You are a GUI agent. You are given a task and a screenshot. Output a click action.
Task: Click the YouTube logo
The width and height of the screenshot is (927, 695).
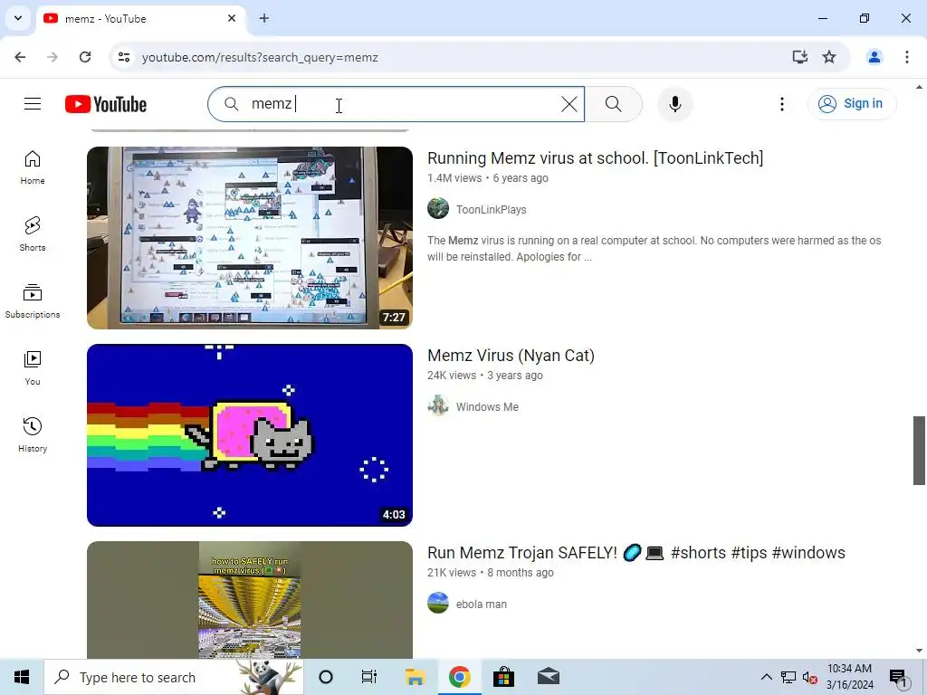point(106,104)
